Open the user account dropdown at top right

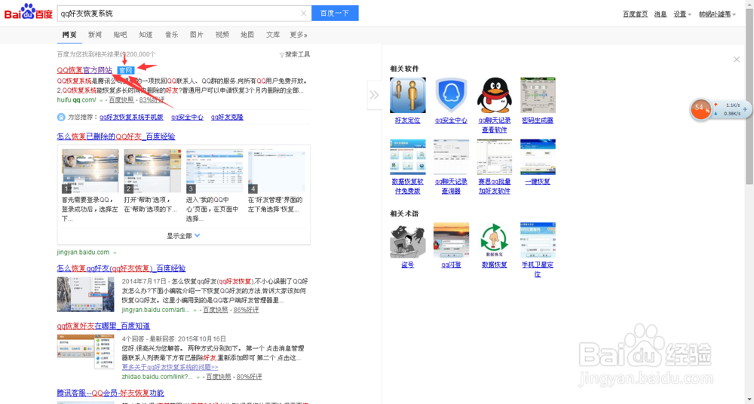[x=718, y=14]
